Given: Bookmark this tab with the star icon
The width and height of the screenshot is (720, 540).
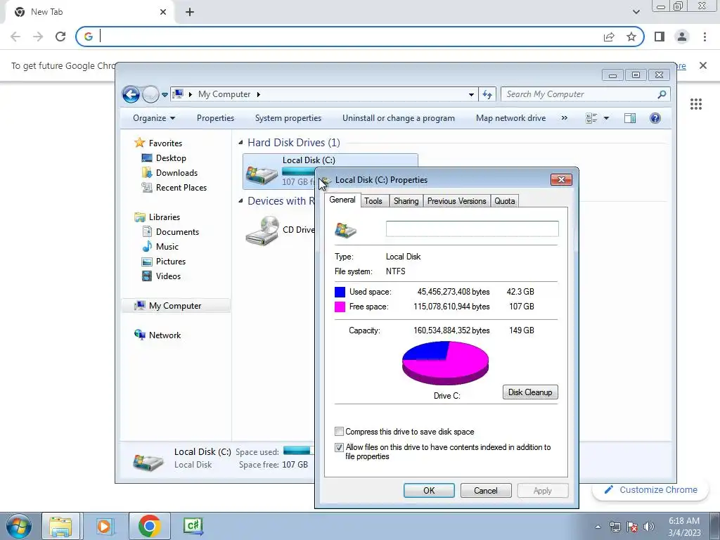Looking at the screenshot, I should point(631,37).
